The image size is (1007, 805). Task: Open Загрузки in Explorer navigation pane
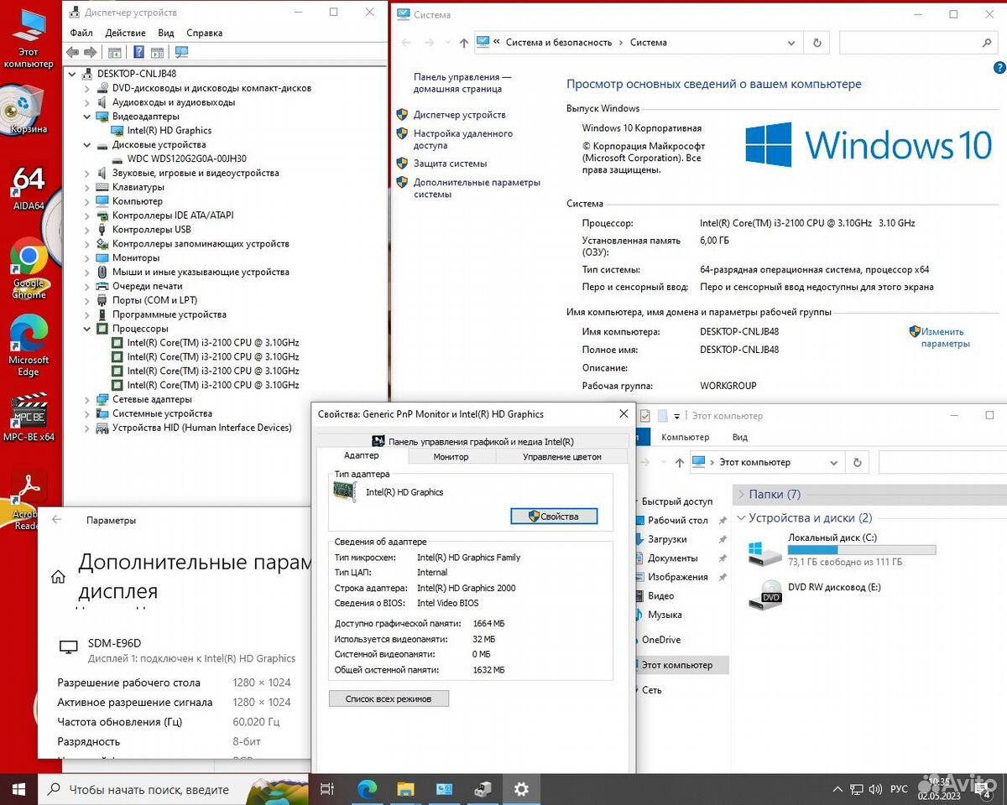click(x=667, y=539)
